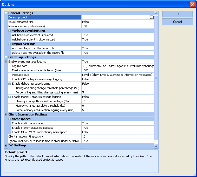
Task: Click False value for MEWTOCOL namespace
Action: [86, 132]
